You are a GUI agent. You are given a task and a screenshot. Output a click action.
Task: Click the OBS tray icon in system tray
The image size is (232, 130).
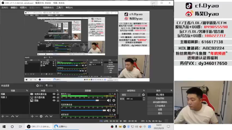[112, 127]
